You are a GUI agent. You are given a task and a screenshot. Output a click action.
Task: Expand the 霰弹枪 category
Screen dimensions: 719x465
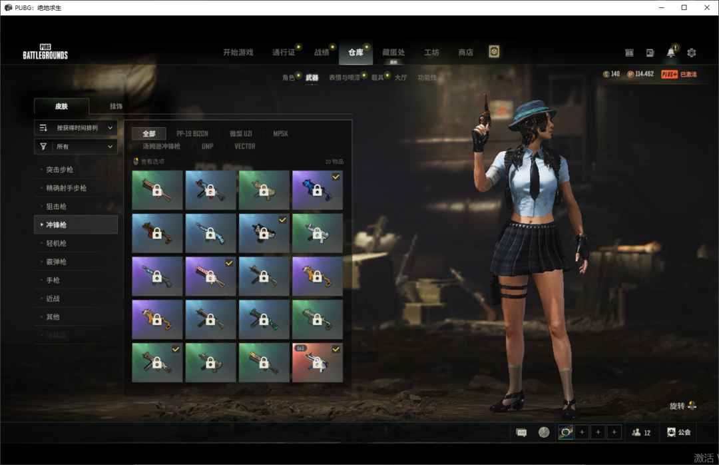pos(76,261)
